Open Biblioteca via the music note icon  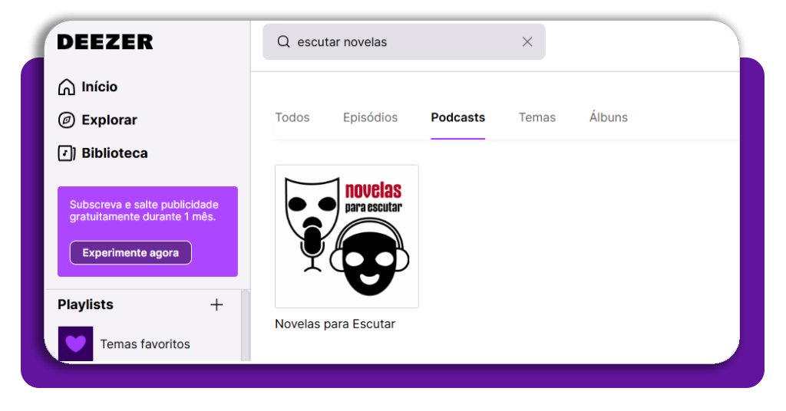67,153
